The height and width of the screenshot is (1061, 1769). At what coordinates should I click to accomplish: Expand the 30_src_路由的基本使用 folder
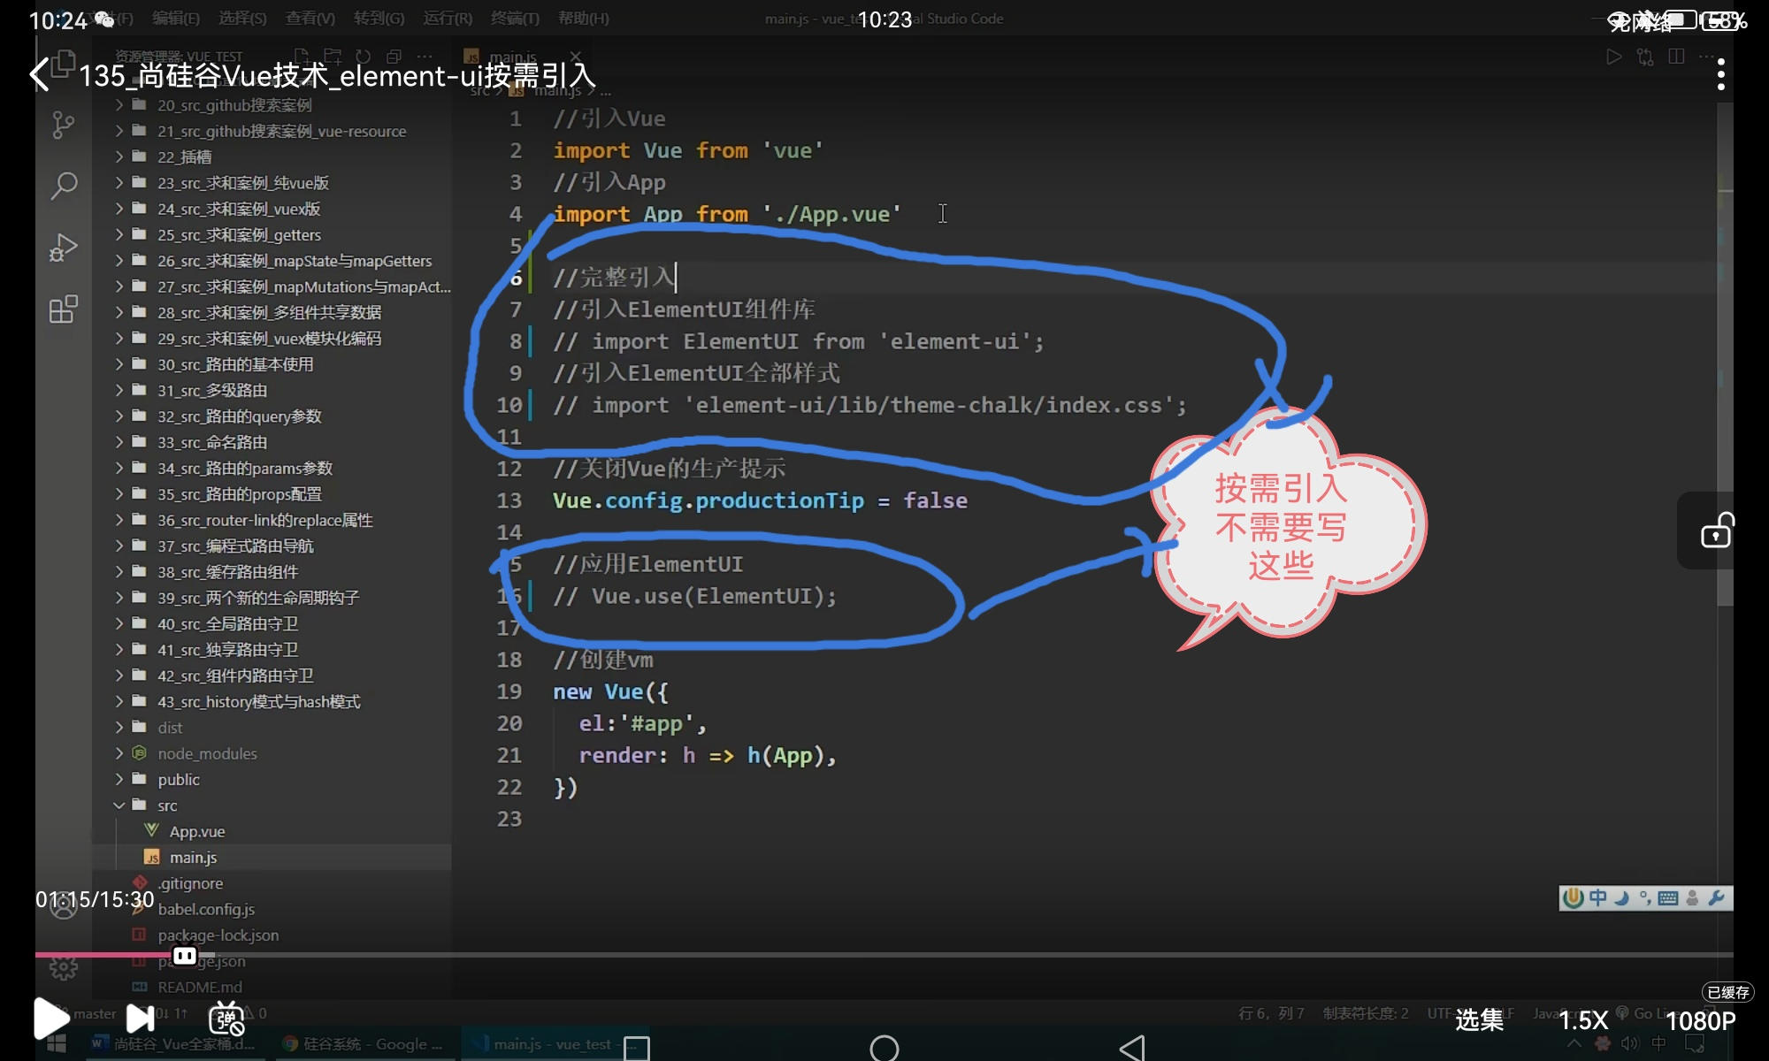point(235,364)
